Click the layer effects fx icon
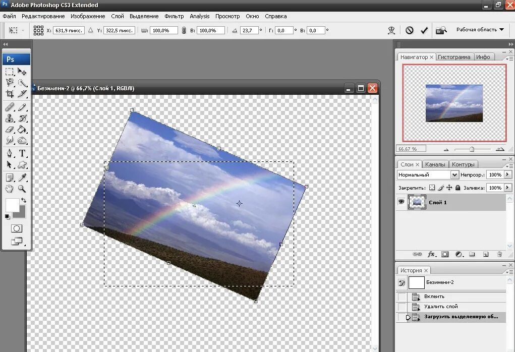Image resolution: width=515 pixels, height=352 pixels. click(x=432, y=254)
